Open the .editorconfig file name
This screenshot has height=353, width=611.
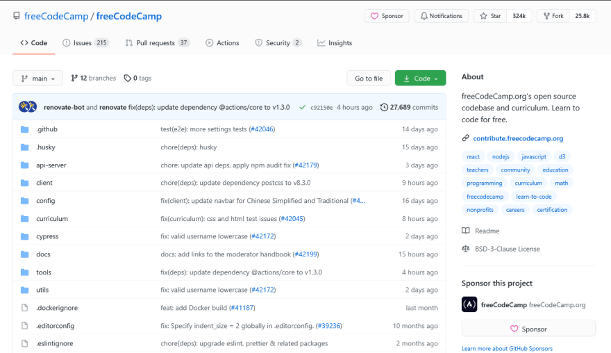[56, 326]
